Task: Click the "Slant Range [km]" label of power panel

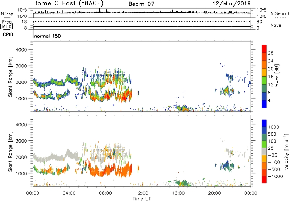Action: (x=10, y=77)
